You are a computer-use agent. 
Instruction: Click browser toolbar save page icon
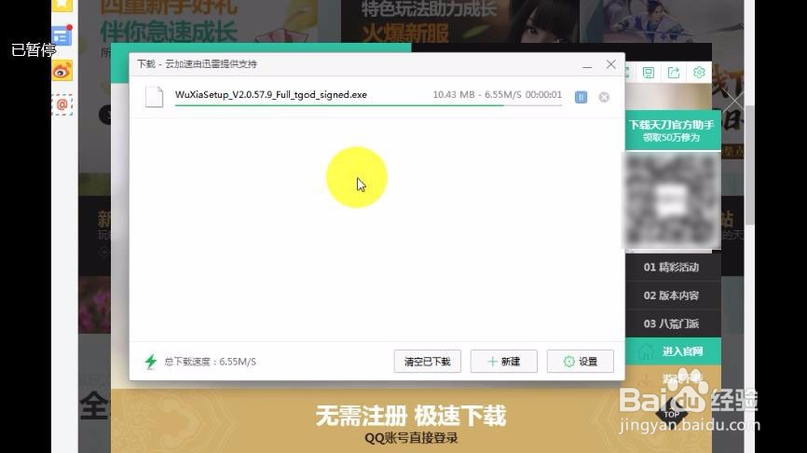pos(649,73)
